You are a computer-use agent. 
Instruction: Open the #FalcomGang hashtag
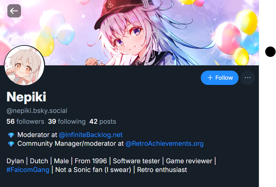tap(28, 170)
